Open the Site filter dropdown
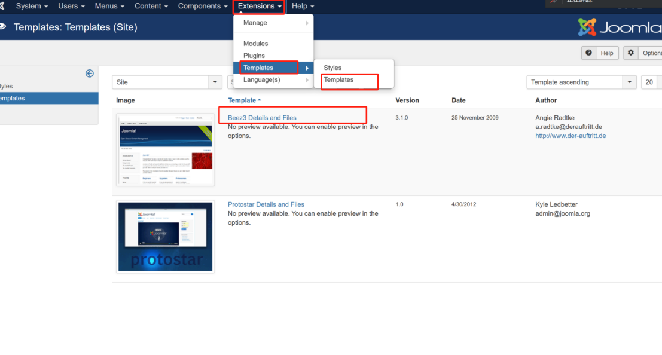The height and width of the screenshot is (355, 662). coord(167,82)
